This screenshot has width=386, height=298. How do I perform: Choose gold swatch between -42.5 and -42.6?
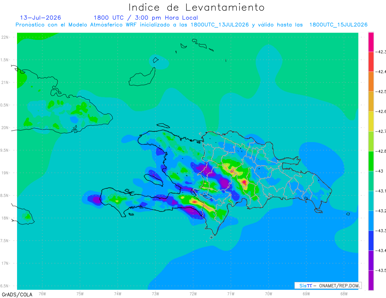[371, 101]
